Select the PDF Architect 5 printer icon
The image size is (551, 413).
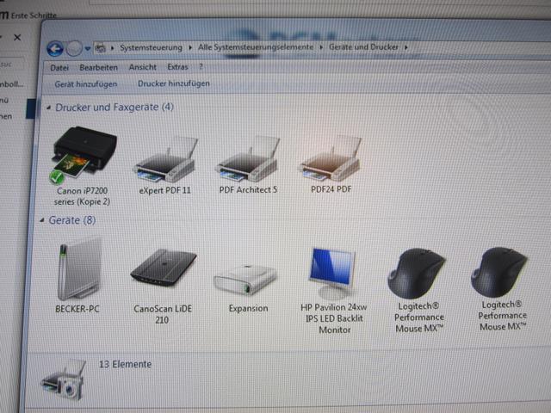(x=248, y=158)
